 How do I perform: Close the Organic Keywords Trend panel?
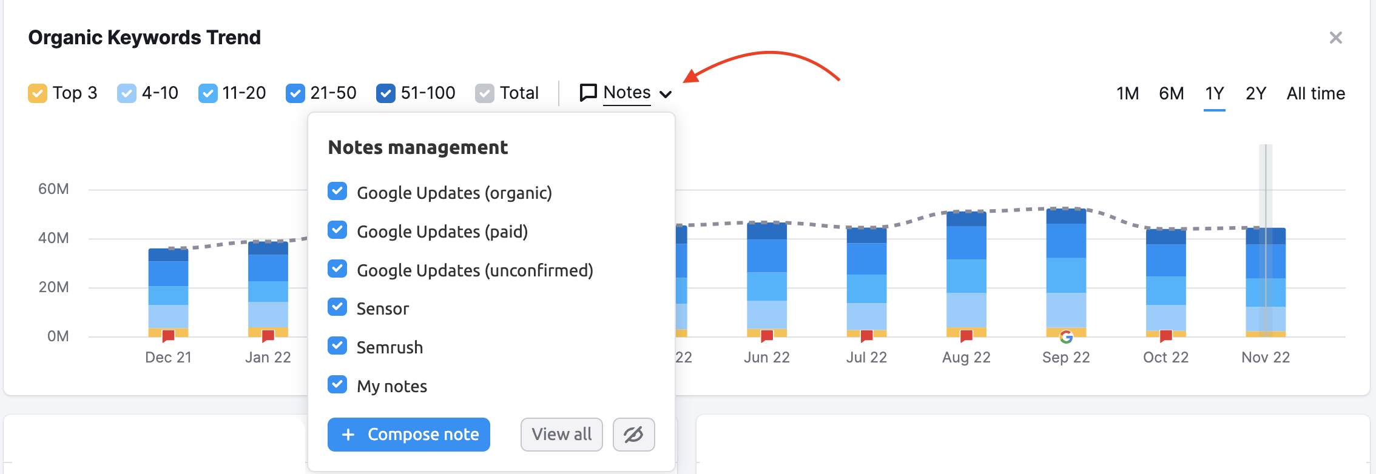[x=1335, y=38]
